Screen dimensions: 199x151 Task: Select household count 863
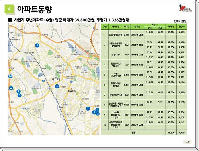click(x=127, y=115)
